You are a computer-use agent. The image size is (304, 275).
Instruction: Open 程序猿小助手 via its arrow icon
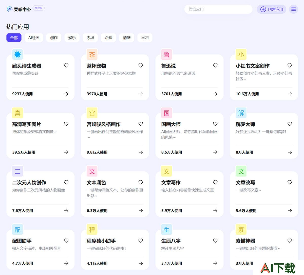click(141, 263)
